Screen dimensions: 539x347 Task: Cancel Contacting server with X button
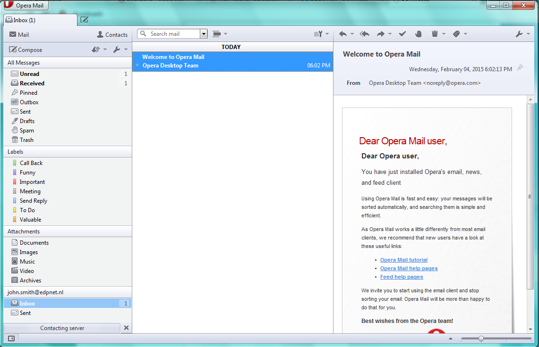(x=126, y=328)
